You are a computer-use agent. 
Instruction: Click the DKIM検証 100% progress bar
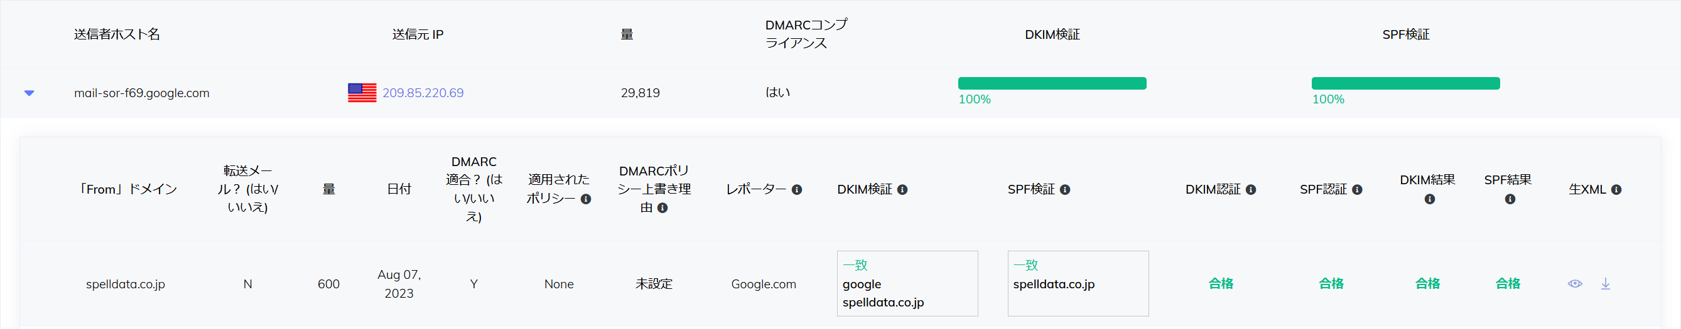pos(1052,83)
